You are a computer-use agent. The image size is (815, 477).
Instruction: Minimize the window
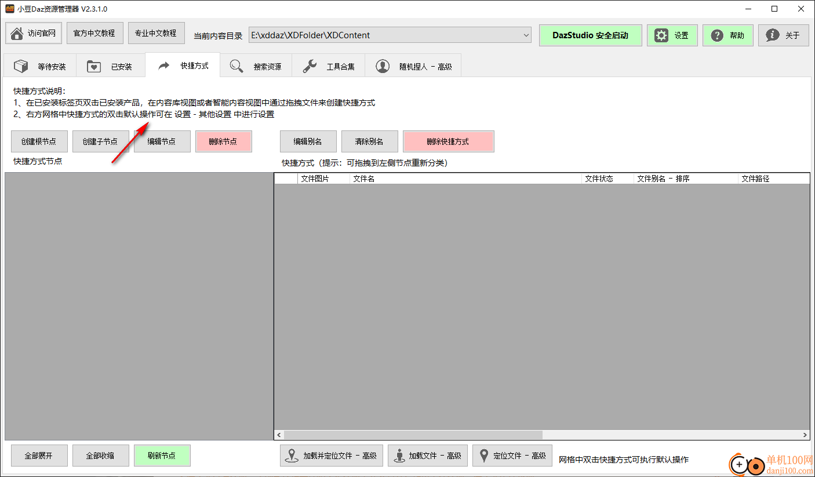point(748,9)
